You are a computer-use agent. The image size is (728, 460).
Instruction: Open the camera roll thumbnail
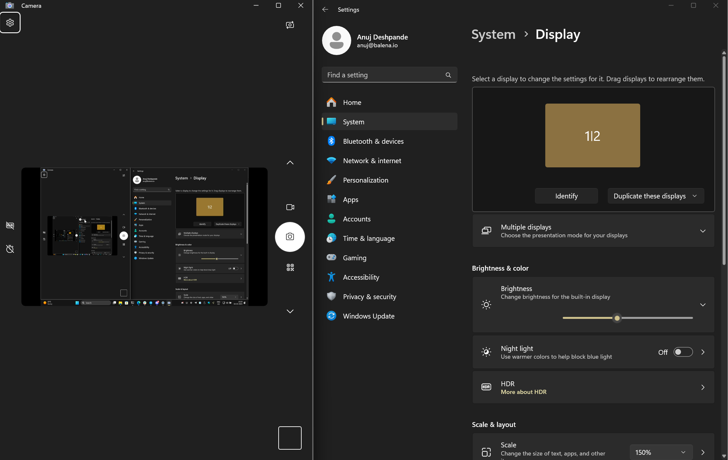point(290,438)
